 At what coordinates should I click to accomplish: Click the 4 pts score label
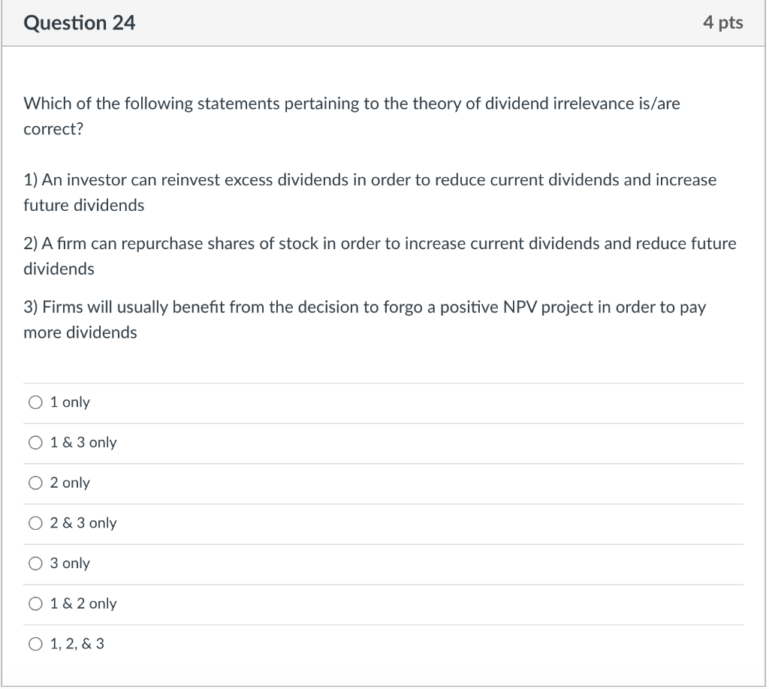[x=723, y=23]
